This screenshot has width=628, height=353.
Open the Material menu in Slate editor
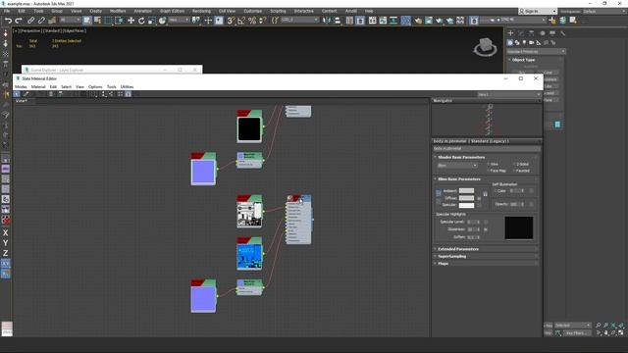pos(38,87)
